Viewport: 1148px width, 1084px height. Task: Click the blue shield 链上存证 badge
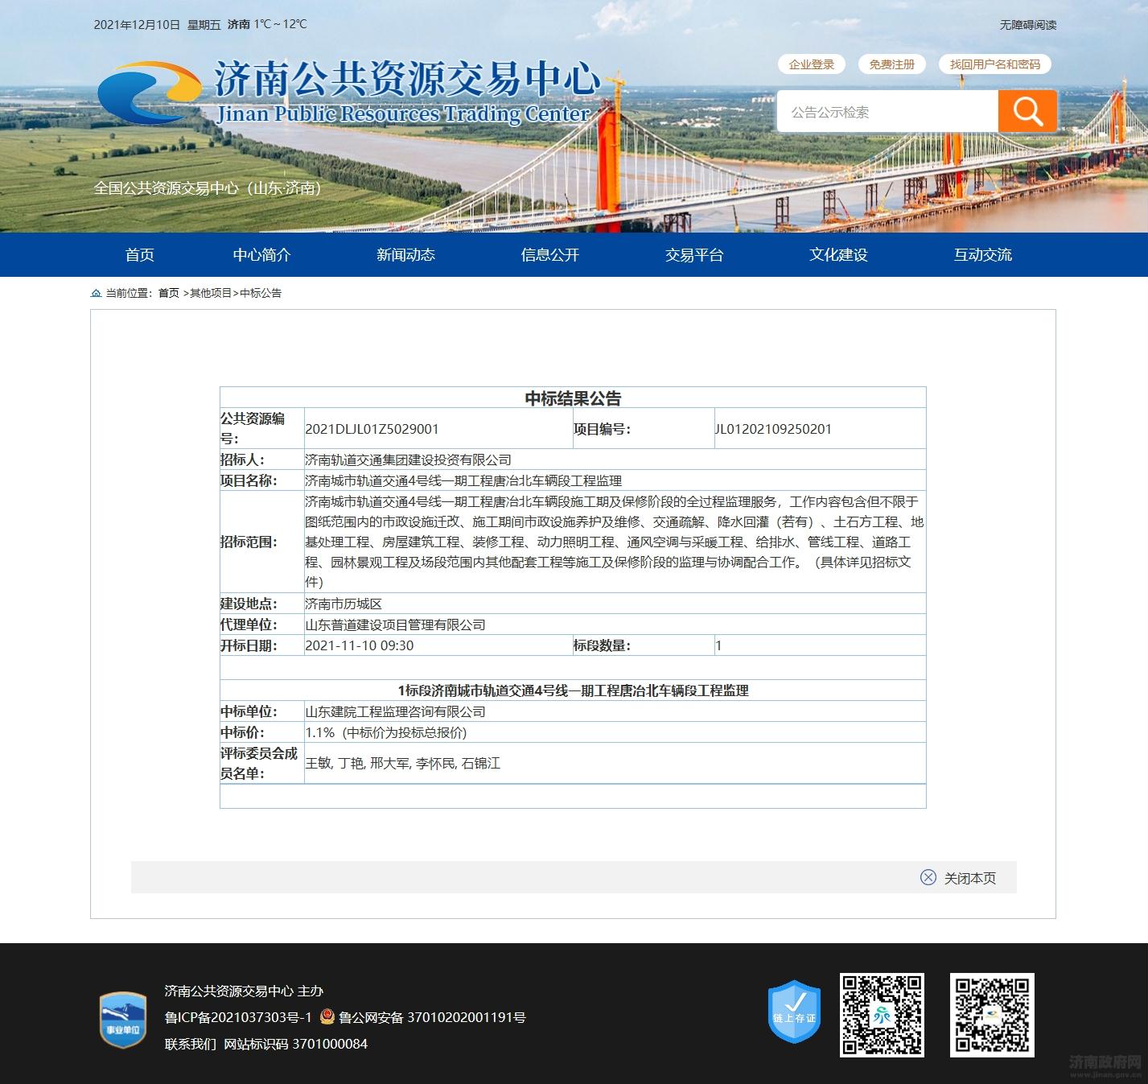click(794, 1012)
